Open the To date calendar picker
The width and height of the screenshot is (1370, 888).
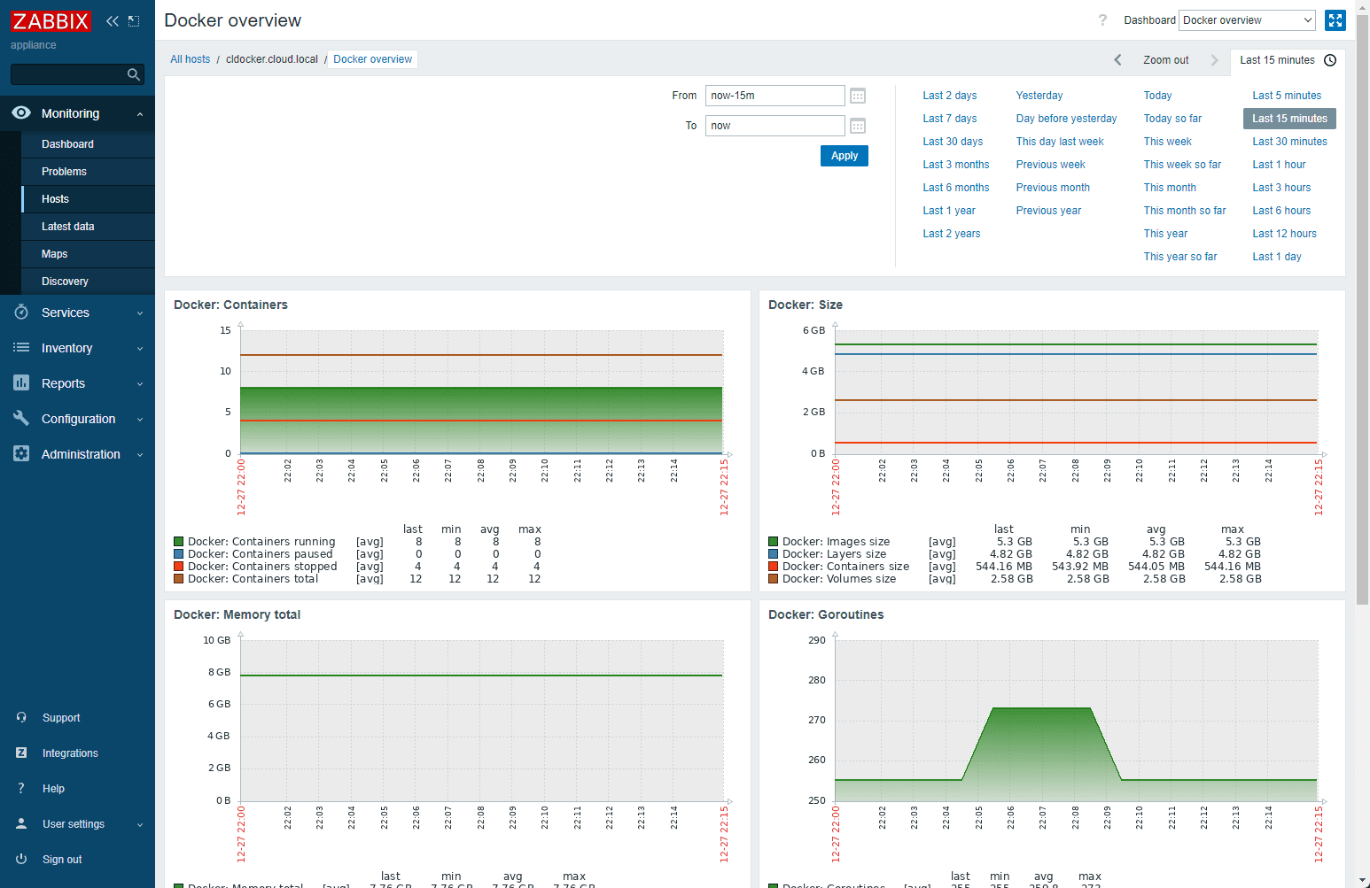pos(857,126)
